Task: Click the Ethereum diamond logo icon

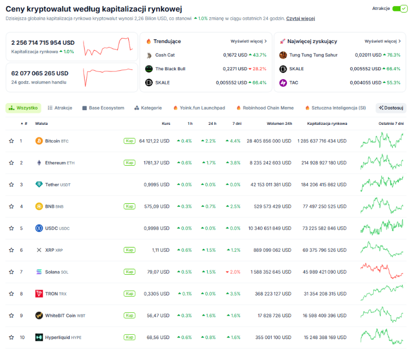Action: click(x=39, y=163)
